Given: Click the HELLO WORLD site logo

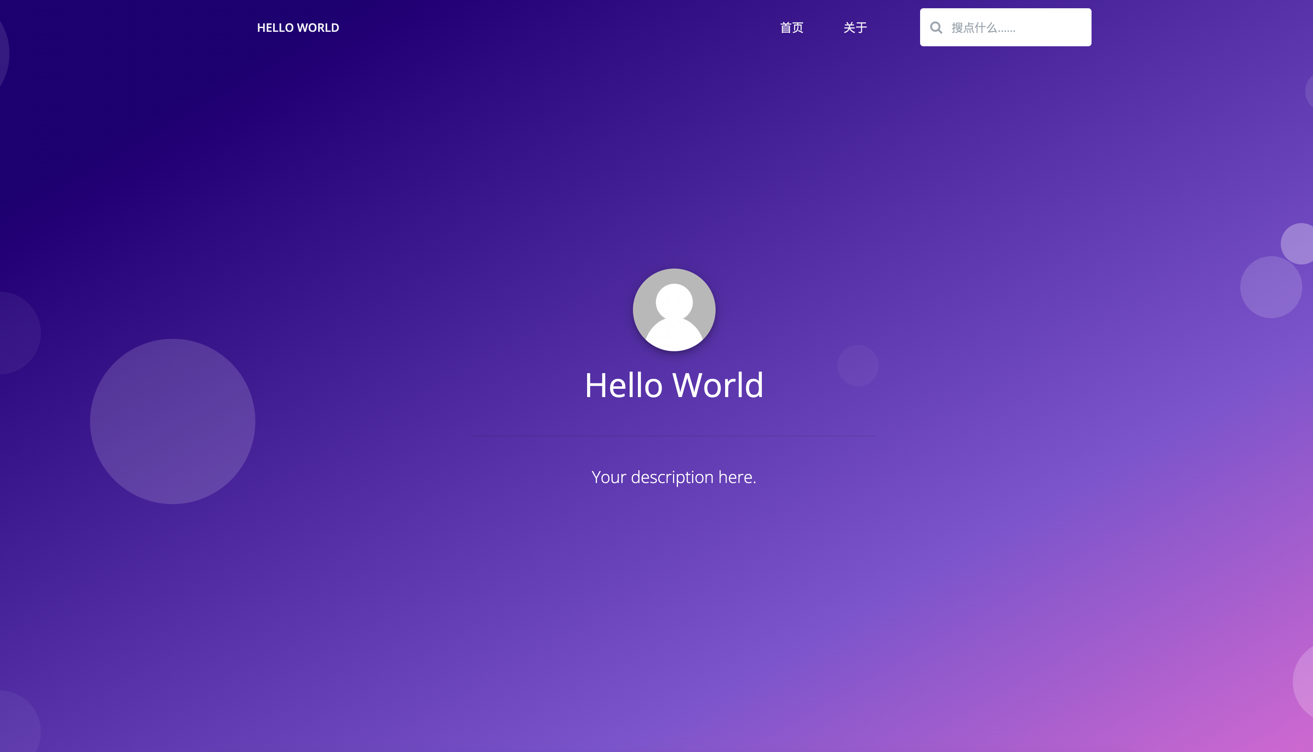Looking at the screenshot, I should point(298,27).
